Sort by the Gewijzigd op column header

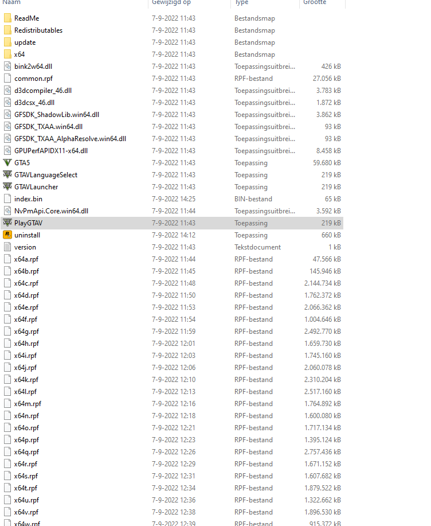click(171, 2)
